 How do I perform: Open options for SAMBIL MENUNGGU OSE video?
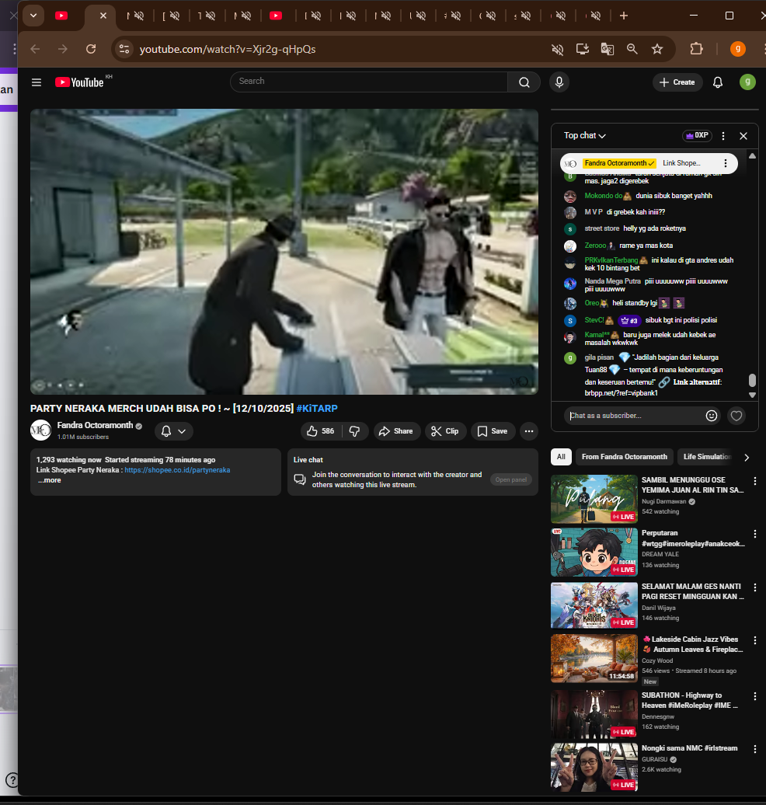(x=754, y=481)
